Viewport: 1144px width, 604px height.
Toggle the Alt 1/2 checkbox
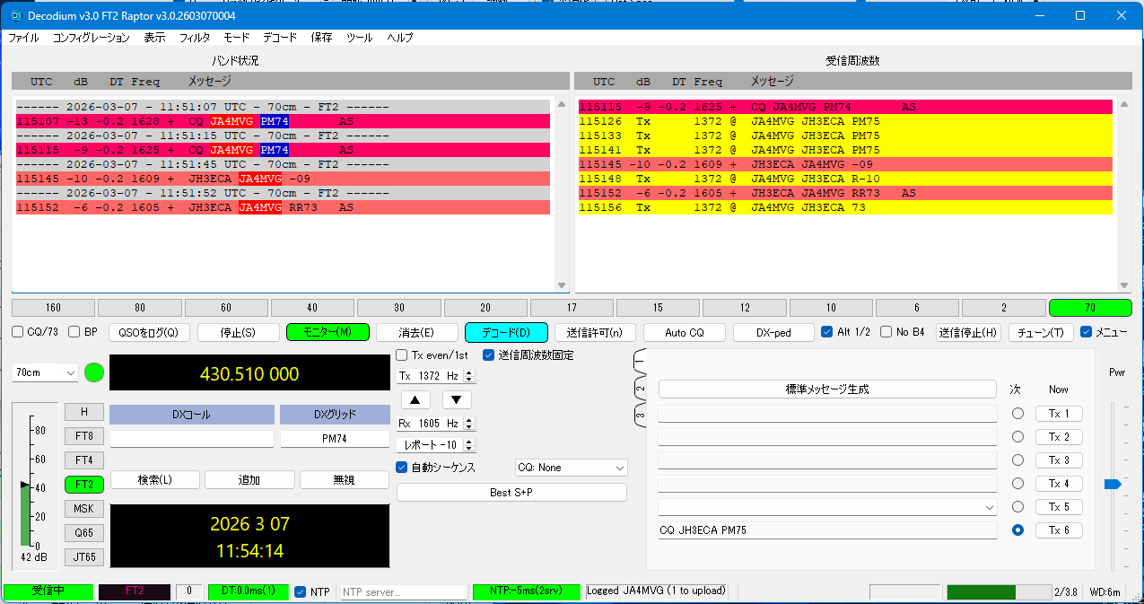click(x=827, y=332)
